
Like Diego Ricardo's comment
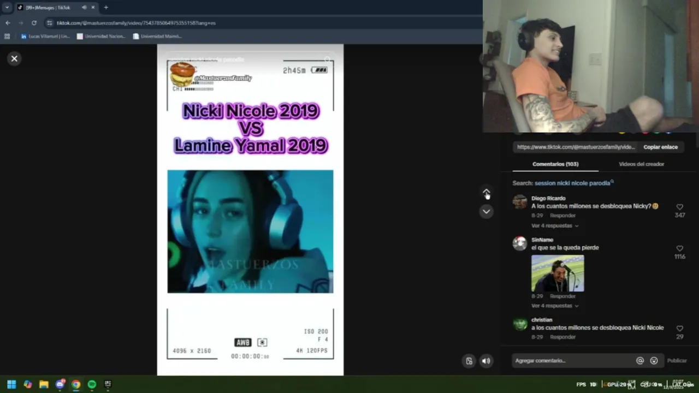tap(679, 207)
